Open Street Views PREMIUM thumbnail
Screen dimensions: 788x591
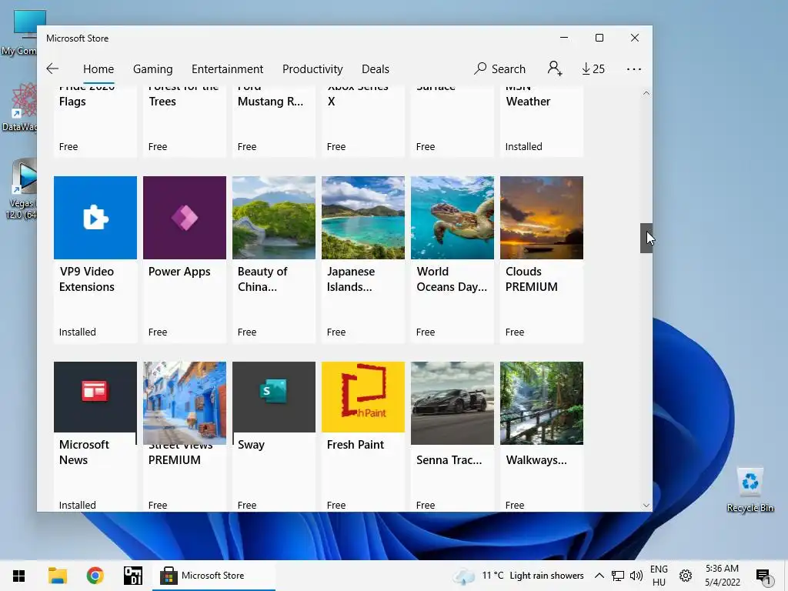click(185, 403)
